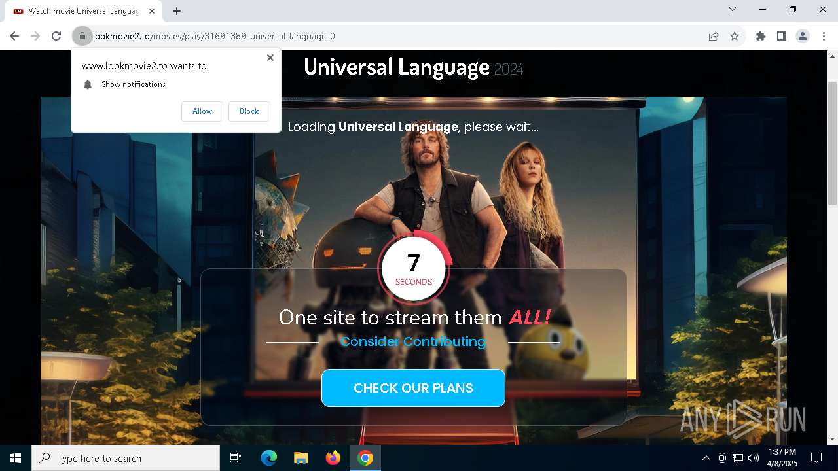Open Chrome three-dot menu
The width and height of the screenshot is (838, 471).
pos(824,36)
